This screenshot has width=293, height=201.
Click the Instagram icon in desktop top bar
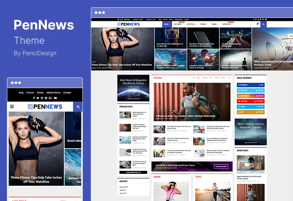click(258, 19)
